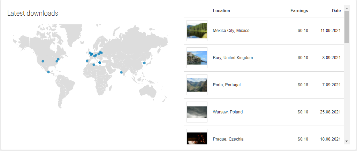Select the Mexico map download dot
This screenshot has height=151, width=357.
point(48,72)
